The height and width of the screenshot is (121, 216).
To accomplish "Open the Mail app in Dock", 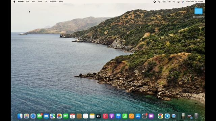I will click(46, 116).
